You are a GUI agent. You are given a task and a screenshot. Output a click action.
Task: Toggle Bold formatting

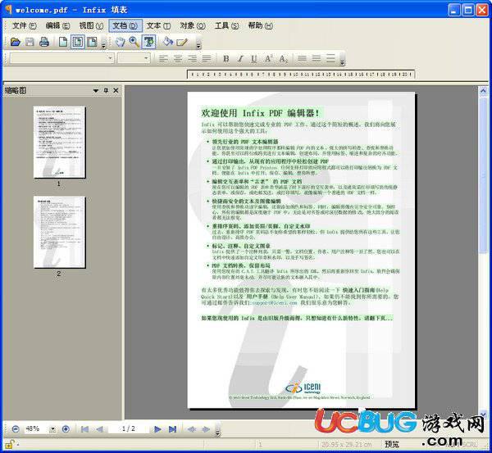point(226,58)
